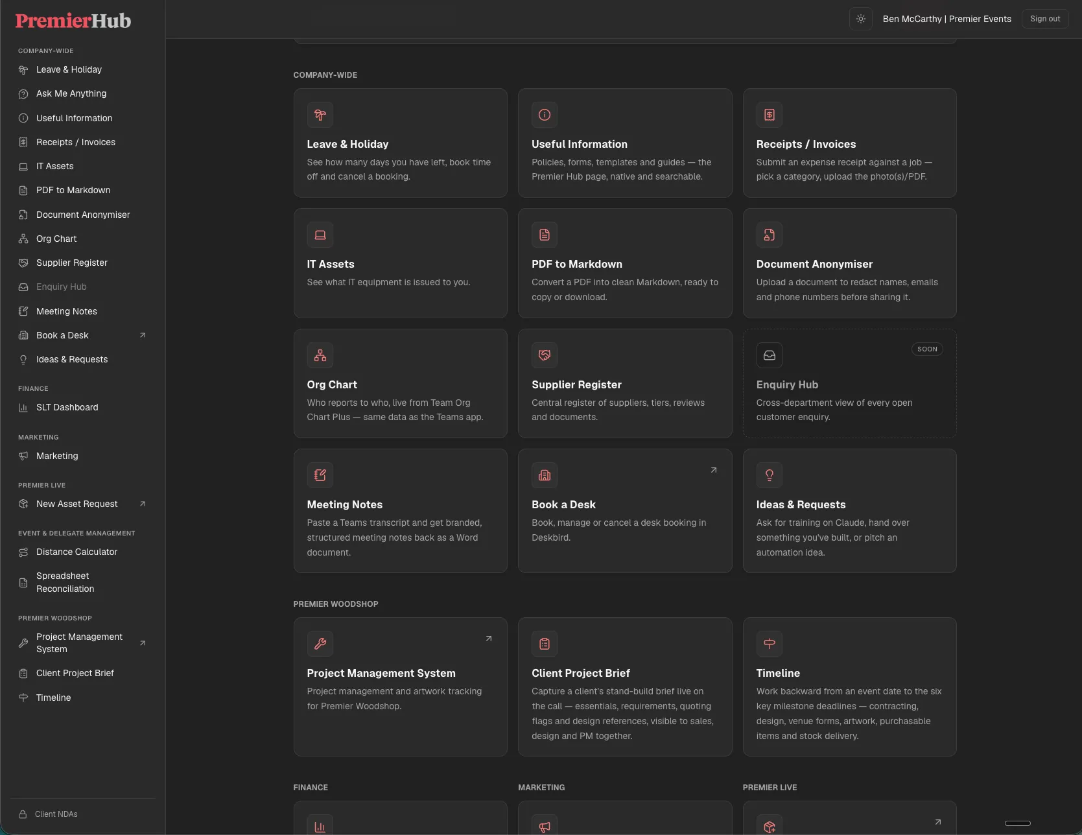Click the New Asset Request external-link arrow in sidebar
Image resolution: width=1082 pixels, height=835 pixels.
pos(143,504)
